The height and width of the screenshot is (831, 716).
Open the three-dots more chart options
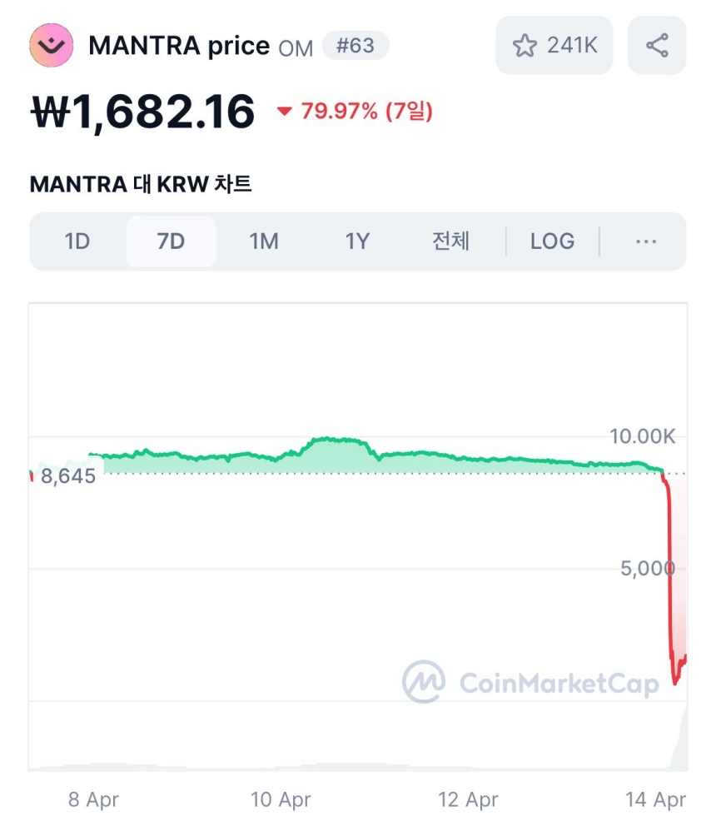pyautogui.click(x=646, y=241)
